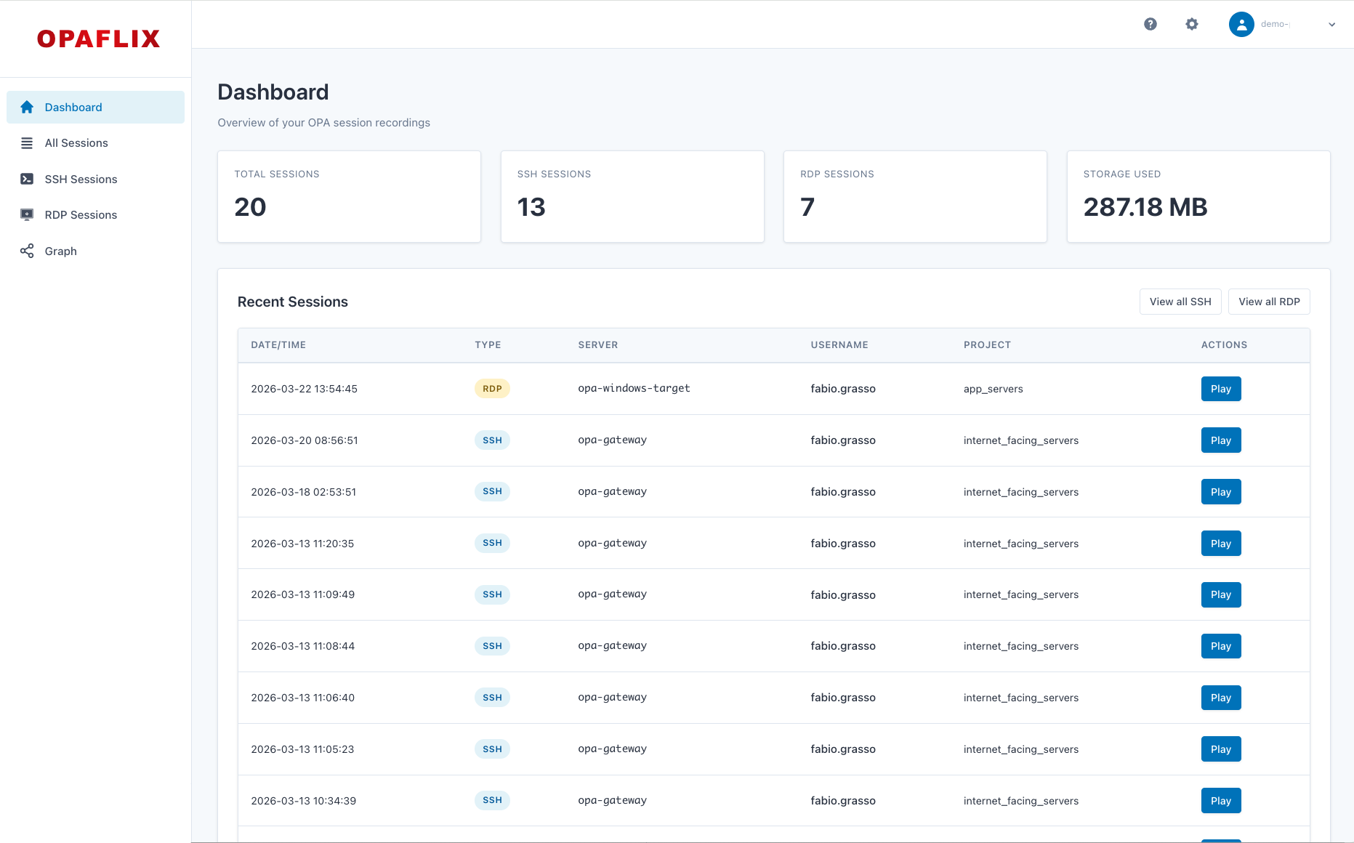Click the OPAFLIX logo
This screenshot has width=1354, height=843.
[x=98, y=39]
